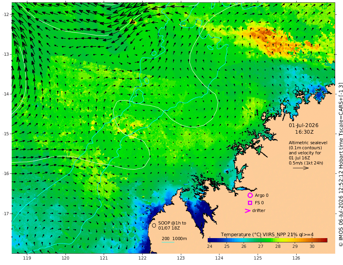Viewport: 343px width, 265px height.
Task: Click the '01/07 18Z' text
Action: (168, 228)
